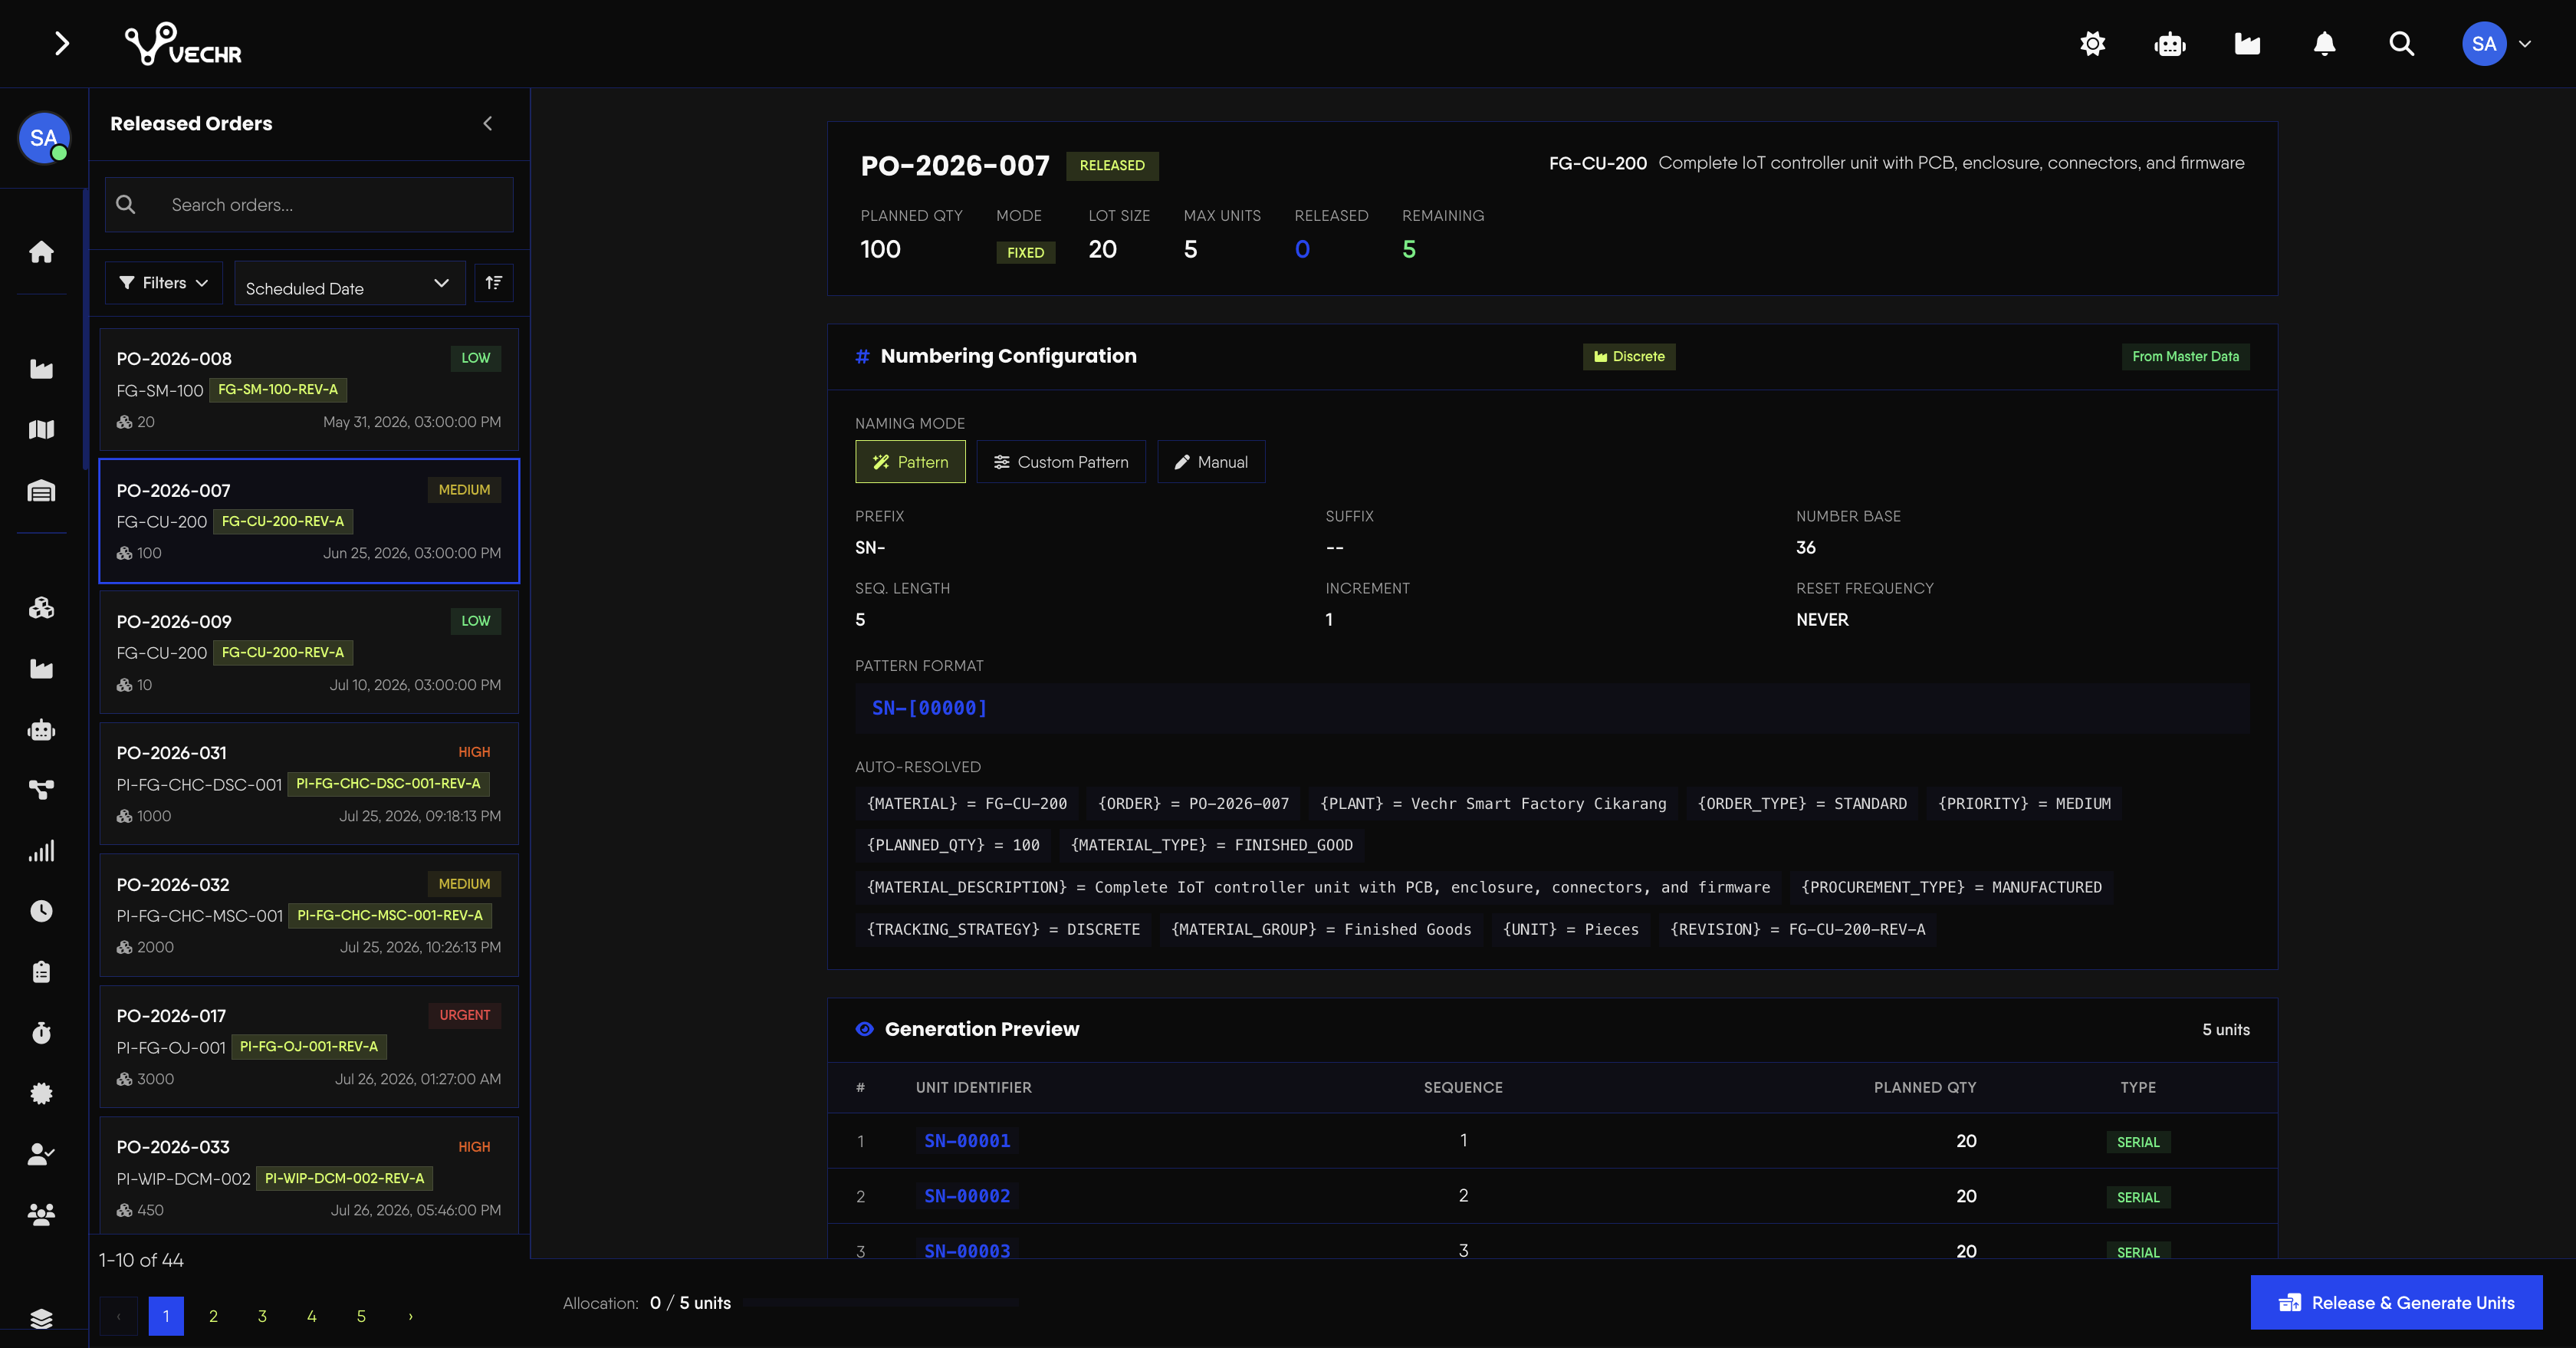The width and height of the screenshot is (2576, 1348).
Task: Click the {TRACKING_STRATEGY} = DISCRETE chip
Action: [1003, 929]
